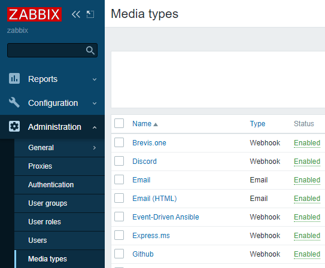
Task: Open the Discord media type
Action: [x=144, y=162]
